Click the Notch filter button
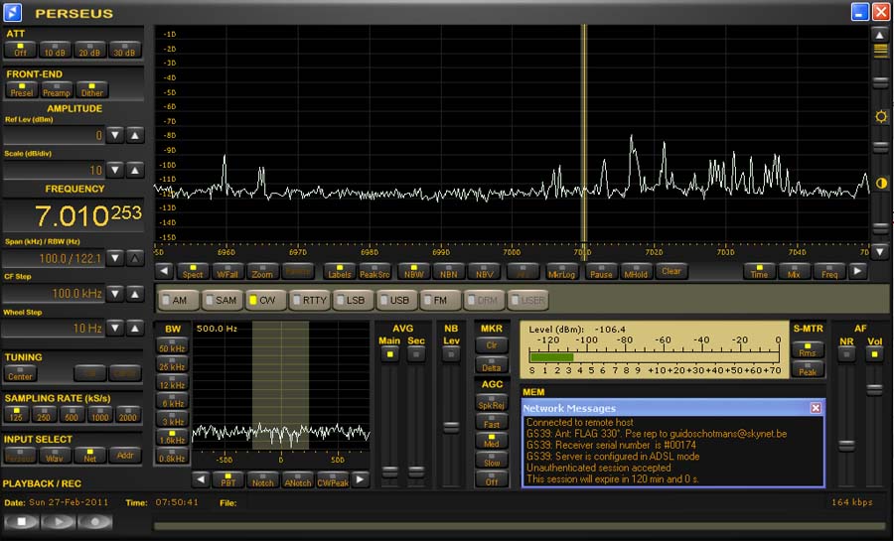This screenshot has height=541, width=894. 263,479
